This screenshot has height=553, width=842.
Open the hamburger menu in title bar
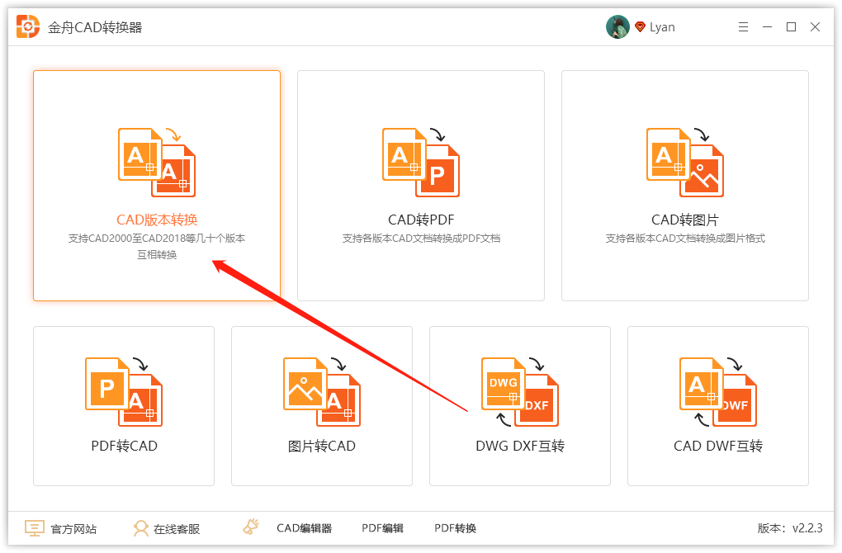point(743,27)
